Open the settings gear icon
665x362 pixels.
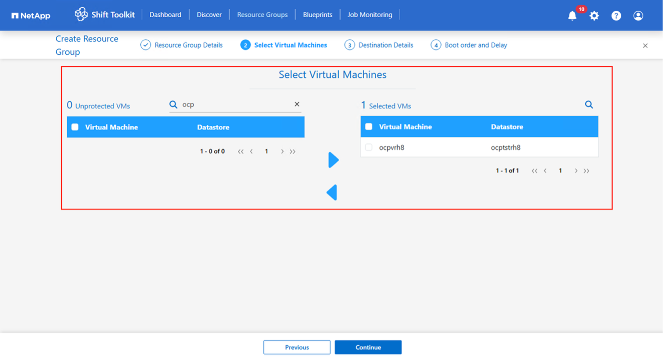(x=594, y=16)
